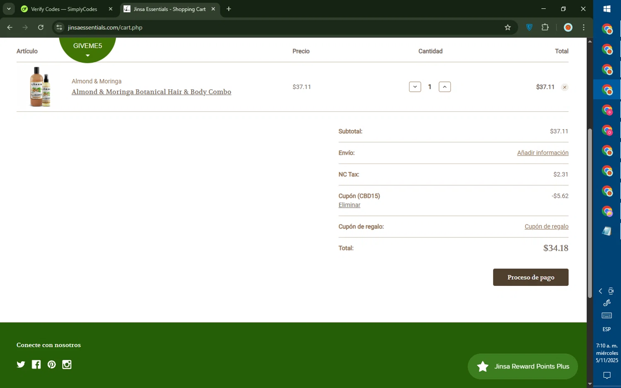The height and width of the screenshot is (388, 621).
Task: Click the Almond & Moringa brand text
Action: click(x=96, y=81)
